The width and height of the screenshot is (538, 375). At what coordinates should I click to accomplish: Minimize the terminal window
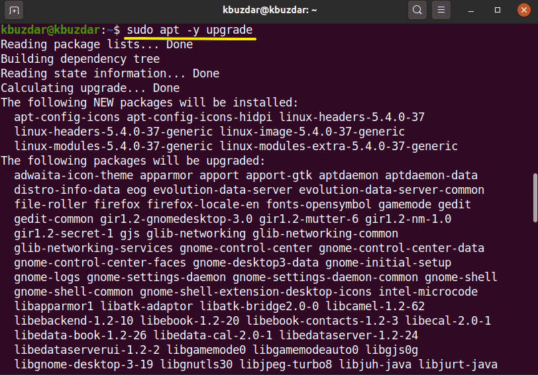point(471,11)
